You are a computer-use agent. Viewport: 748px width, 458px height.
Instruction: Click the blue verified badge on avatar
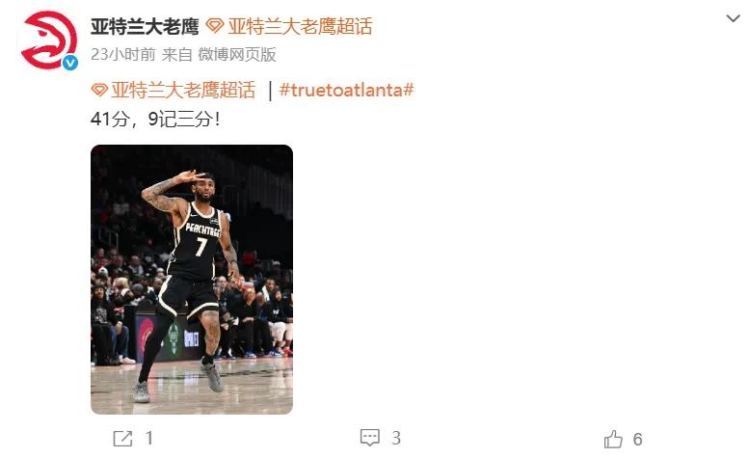tap(70, 62)
